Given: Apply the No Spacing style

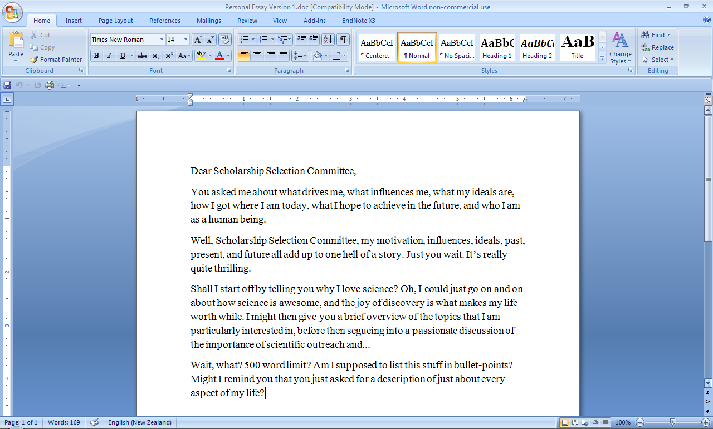Looking at the screenshot, I should [457, 47].
